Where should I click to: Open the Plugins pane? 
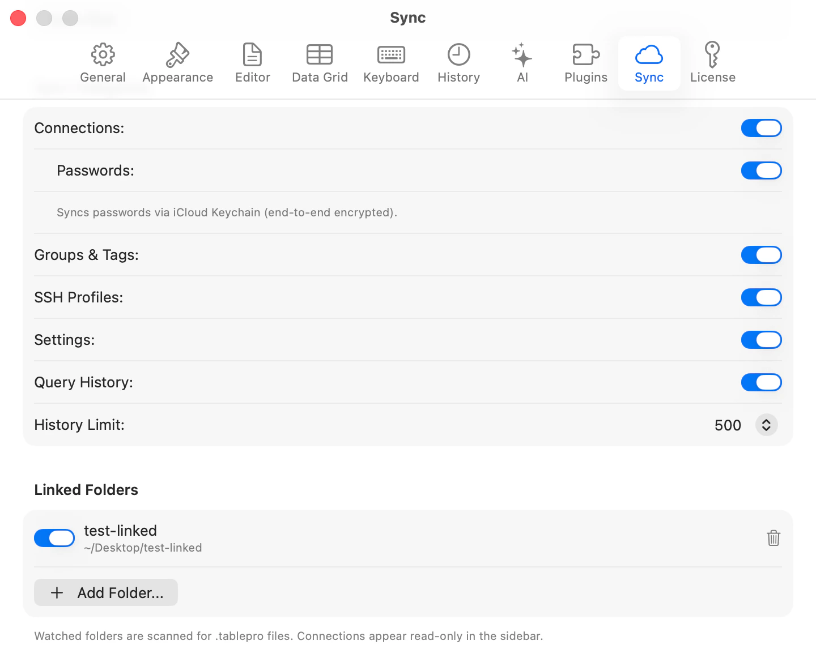pos(585,62)
